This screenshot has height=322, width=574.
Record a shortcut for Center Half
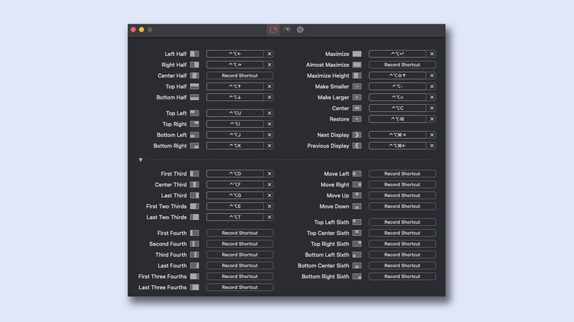click(x=239, y=76)
